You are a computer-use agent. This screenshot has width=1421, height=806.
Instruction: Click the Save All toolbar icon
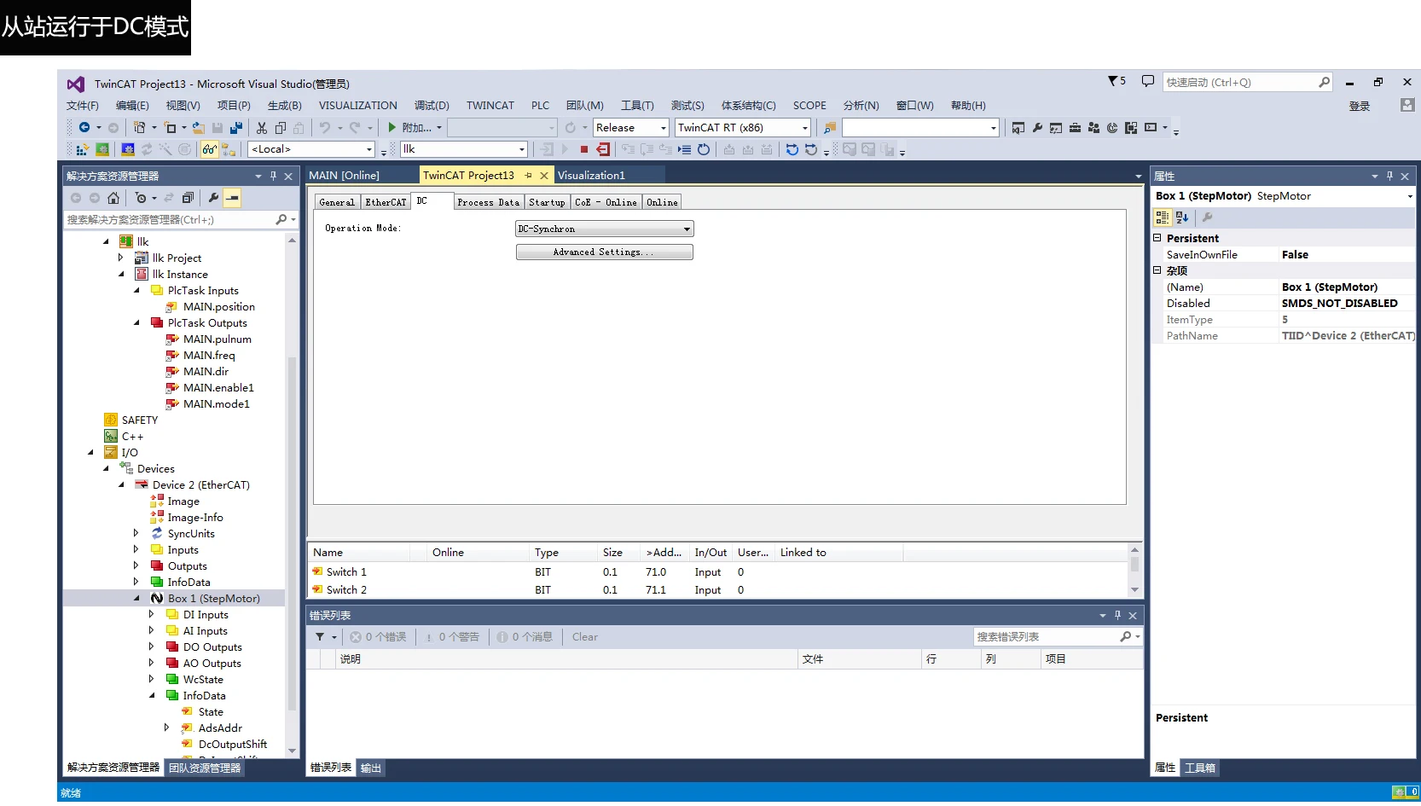click(236, 128)
